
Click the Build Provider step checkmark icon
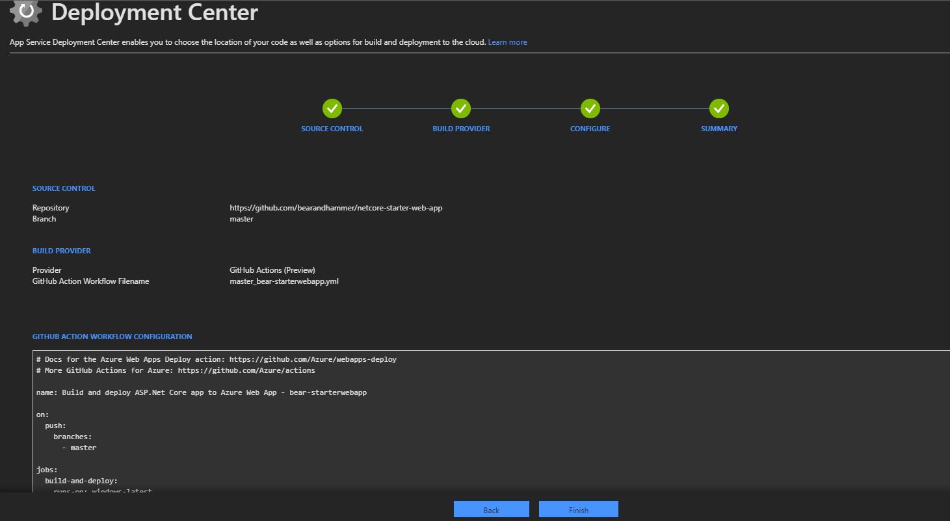(x=461, y=108)
